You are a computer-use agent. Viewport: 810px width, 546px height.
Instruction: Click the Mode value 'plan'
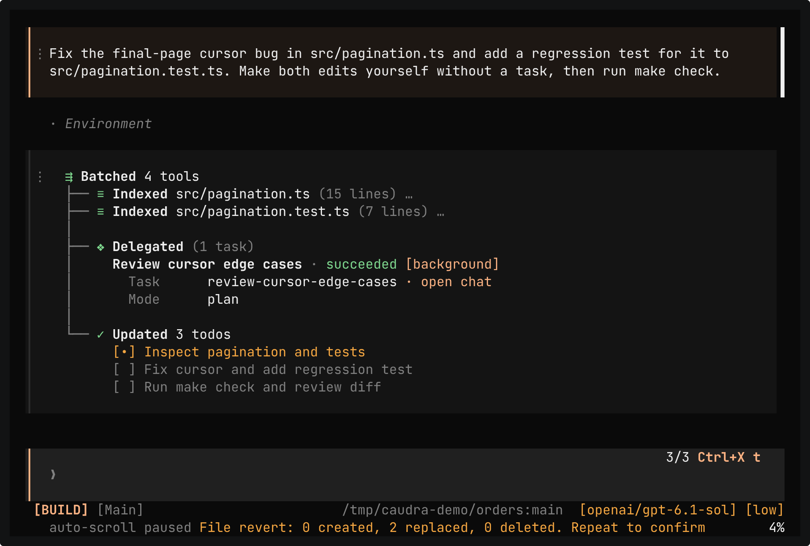223,300
